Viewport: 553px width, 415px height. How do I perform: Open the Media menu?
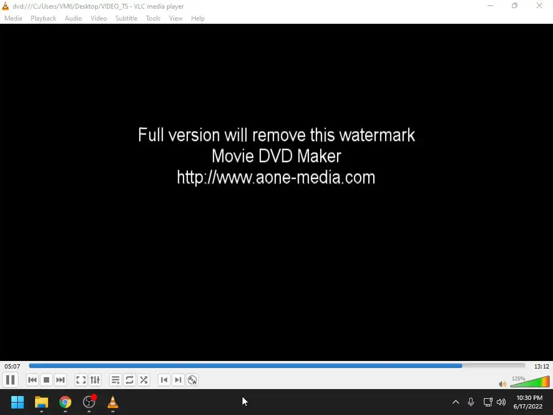tap(13, 18)
